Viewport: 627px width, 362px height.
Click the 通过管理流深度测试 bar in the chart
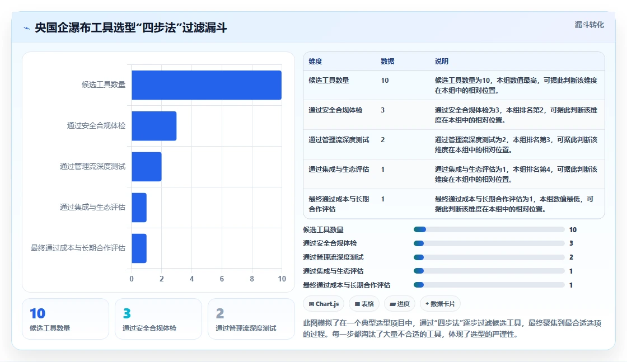coord(147,167)
